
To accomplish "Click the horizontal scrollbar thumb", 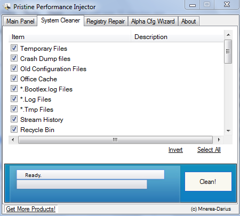I will click(115, 140).
